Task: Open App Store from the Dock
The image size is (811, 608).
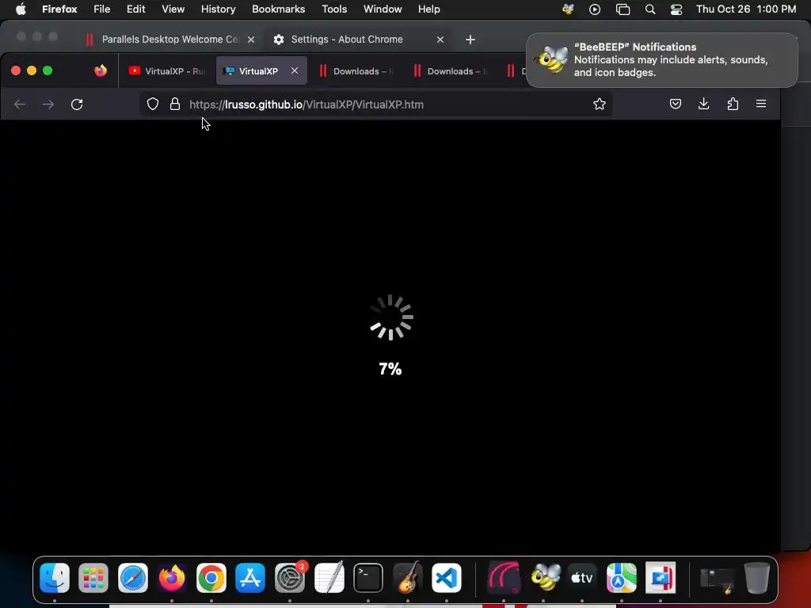Action: (250, 577)
